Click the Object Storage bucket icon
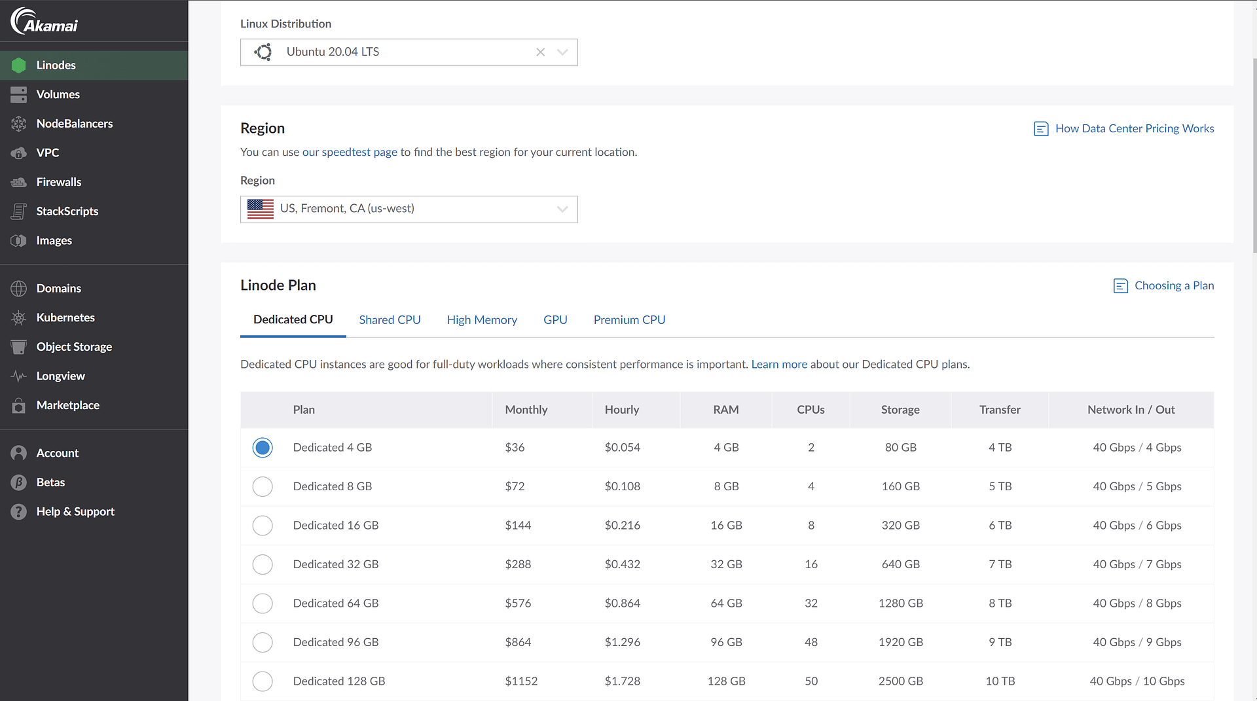This screenshot has height=701, width=1257. click(18, 347)
